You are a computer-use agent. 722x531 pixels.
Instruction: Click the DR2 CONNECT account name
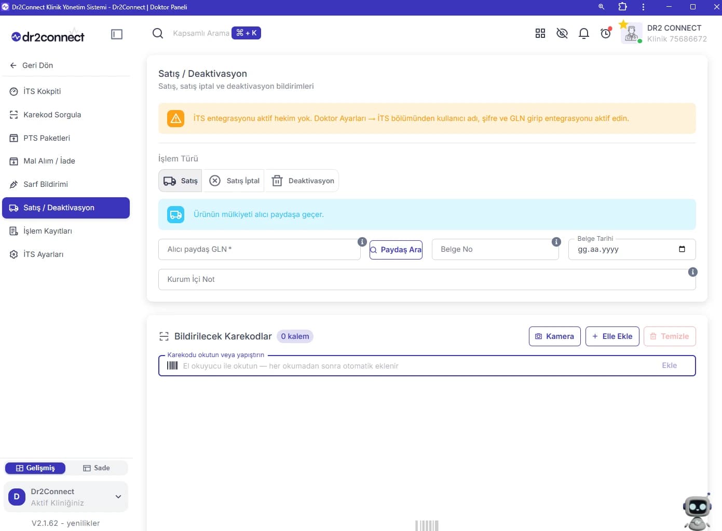coord(674,28)
